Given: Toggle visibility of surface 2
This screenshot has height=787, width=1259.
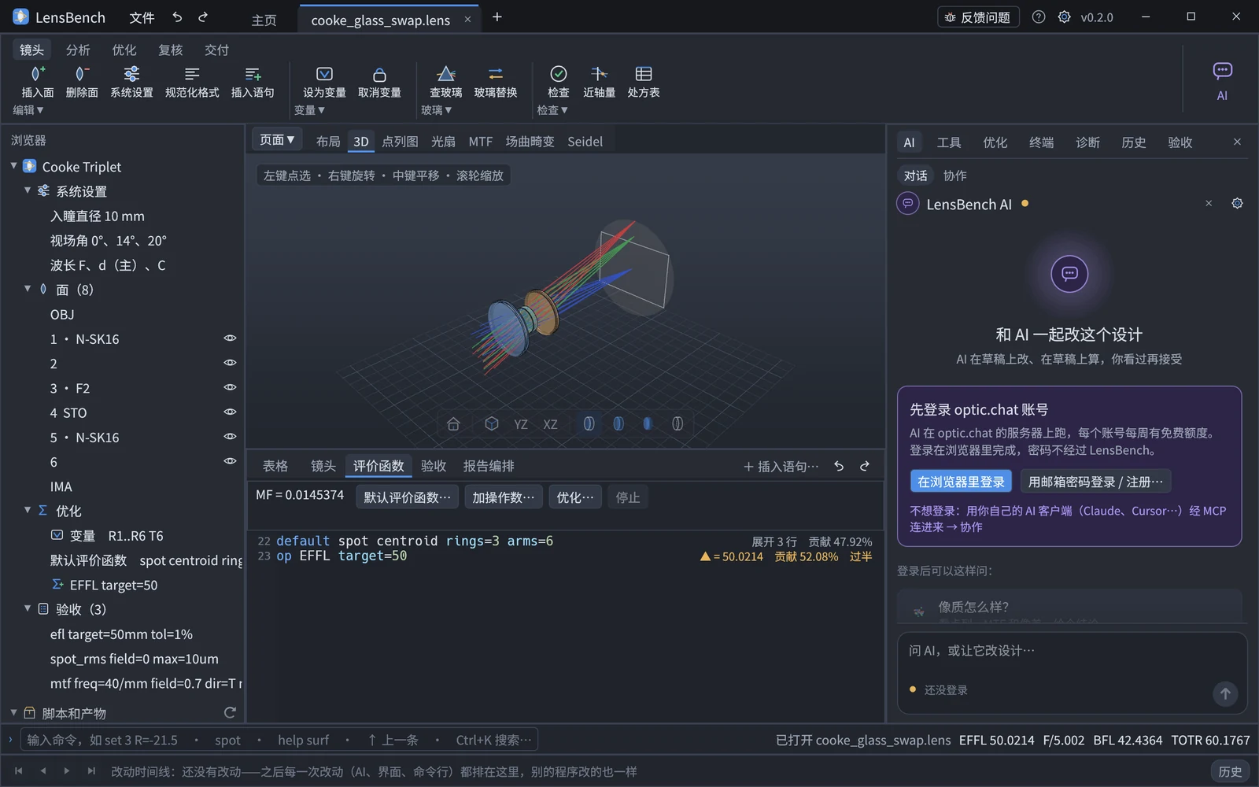Looking at the screenshot, I should [x=230, y=363].
